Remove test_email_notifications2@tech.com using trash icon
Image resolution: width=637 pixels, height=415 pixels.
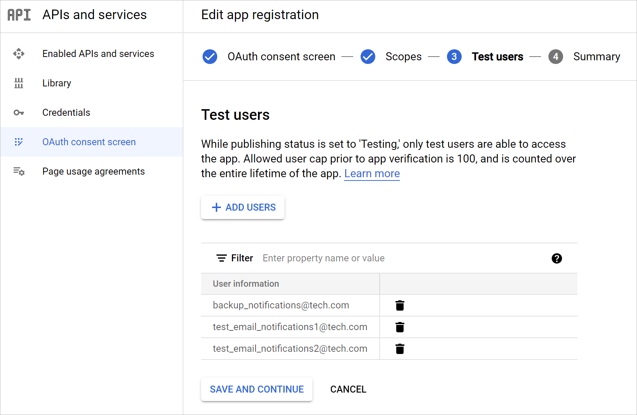coord(400,349)
